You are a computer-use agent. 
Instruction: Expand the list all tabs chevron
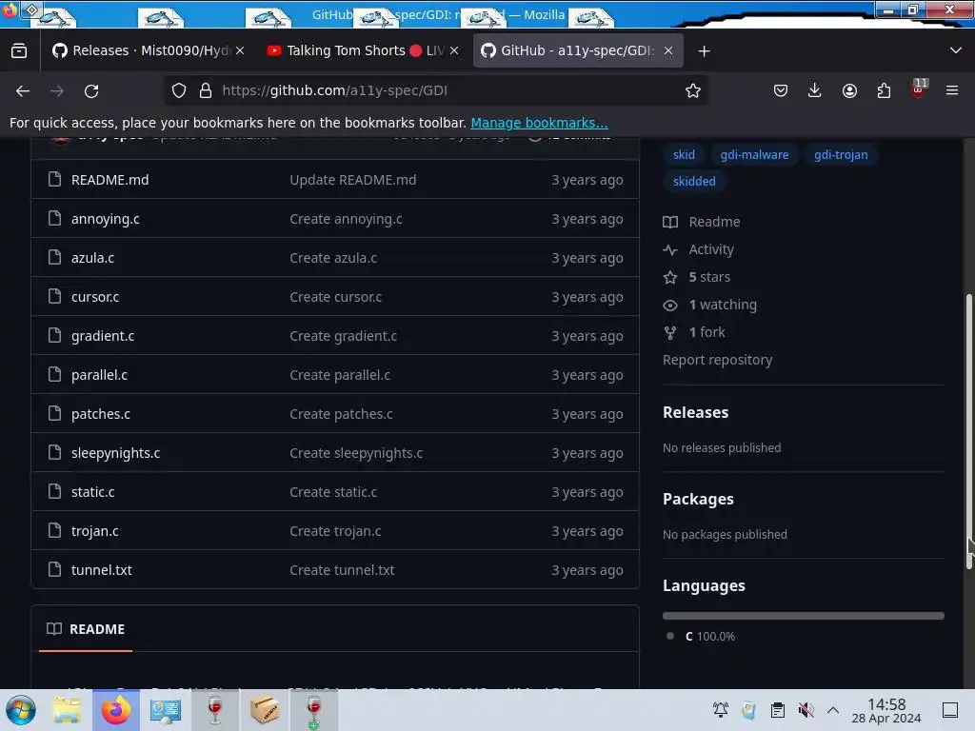click(x=956, y=50)
